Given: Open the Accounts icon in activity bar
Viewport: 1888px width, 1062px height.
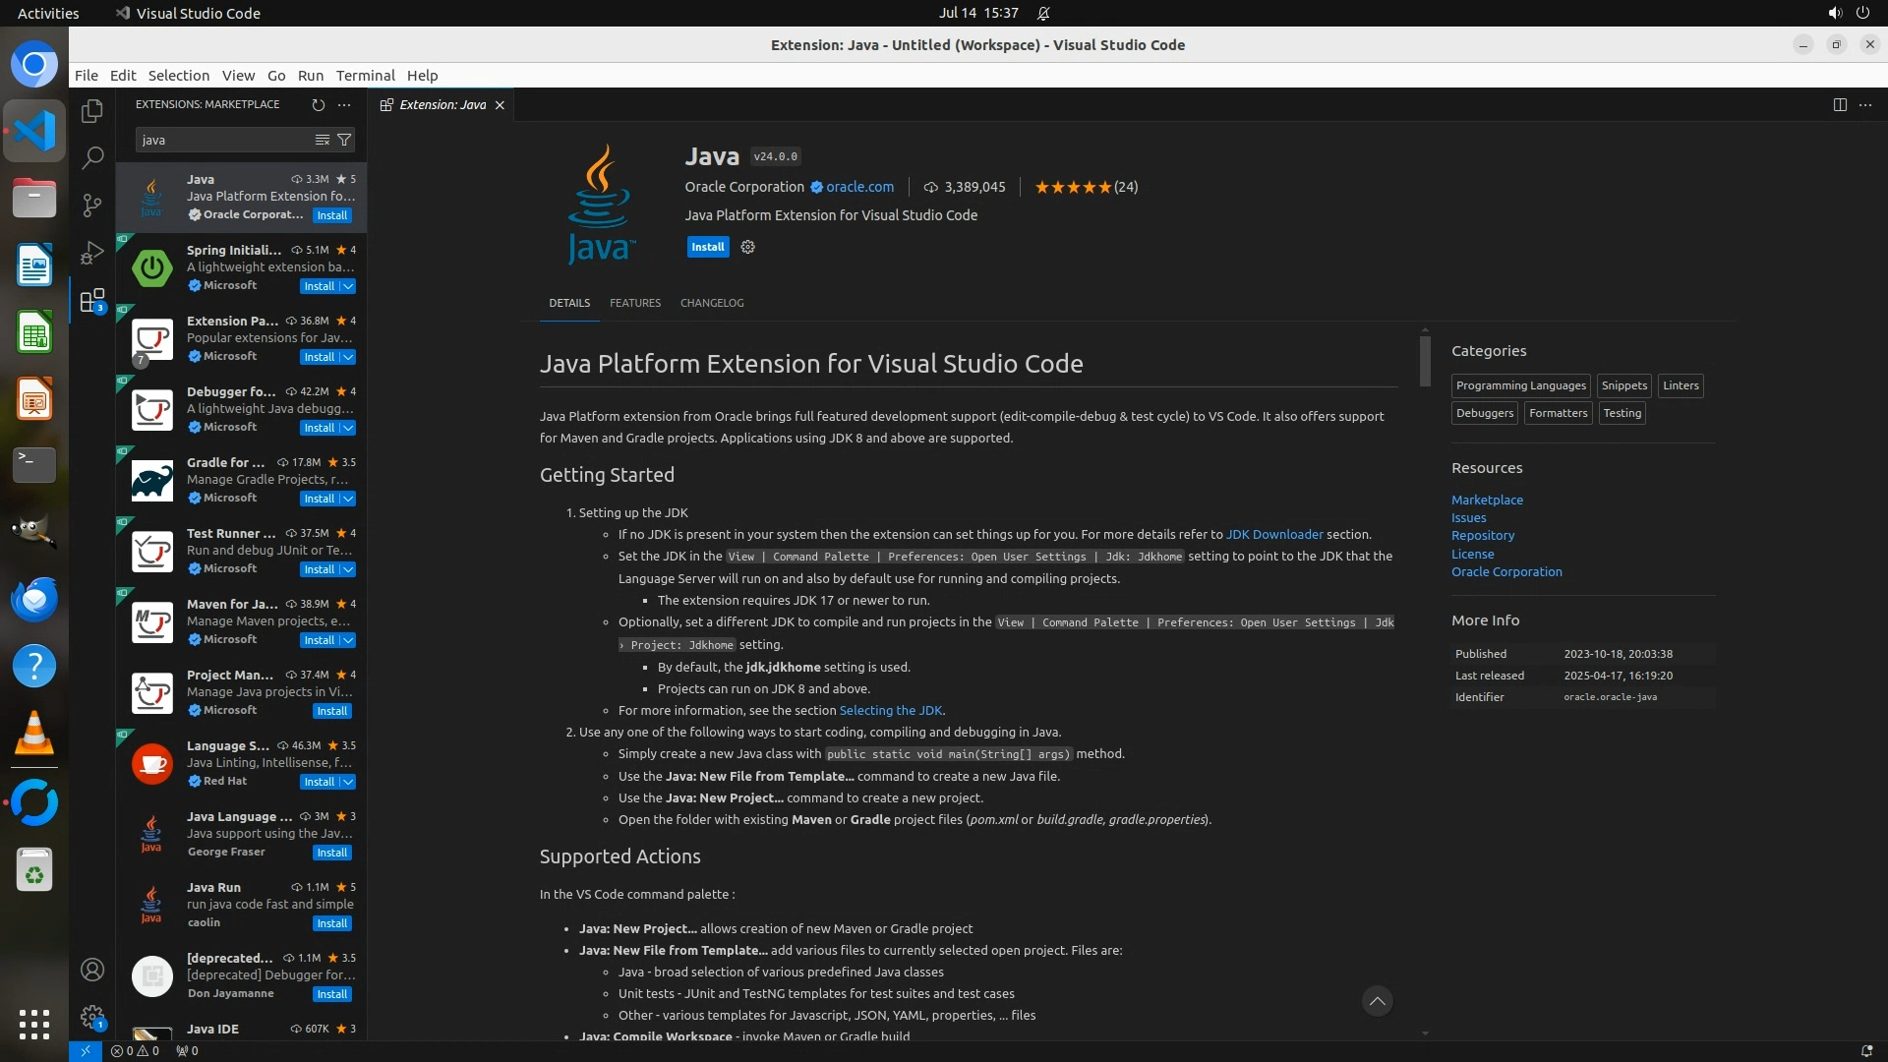Looking at the screenshot, I should pos(92,970).
